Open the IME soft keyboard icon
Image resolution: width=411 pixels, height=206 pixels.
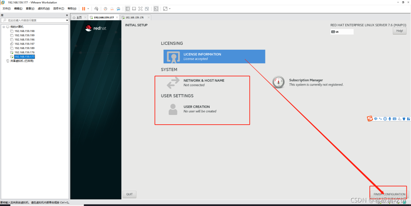point(394,119)
